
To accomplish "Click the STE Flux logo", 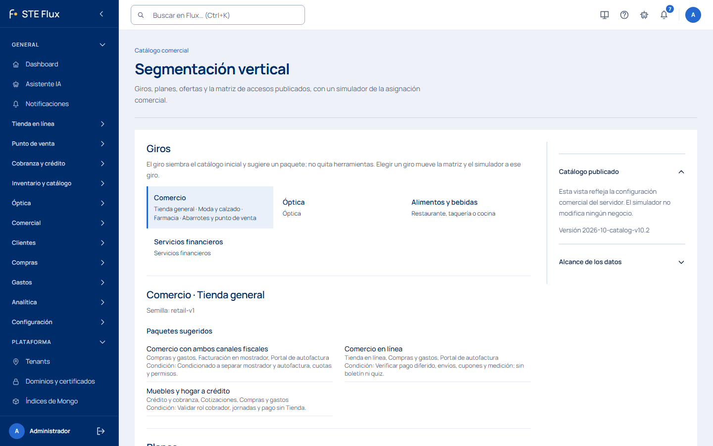I will (x=34, y=14).
